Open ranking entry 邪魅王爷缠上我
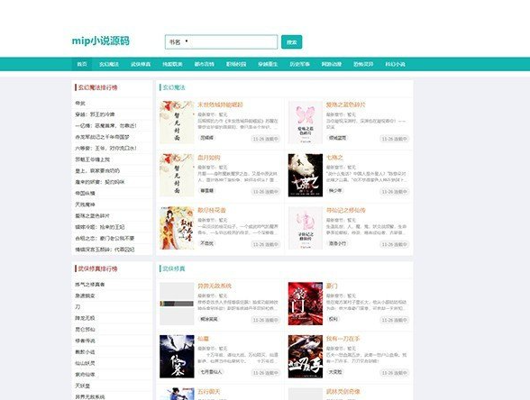The width and height of the screenshot is (530, 400). pos(92,159)
